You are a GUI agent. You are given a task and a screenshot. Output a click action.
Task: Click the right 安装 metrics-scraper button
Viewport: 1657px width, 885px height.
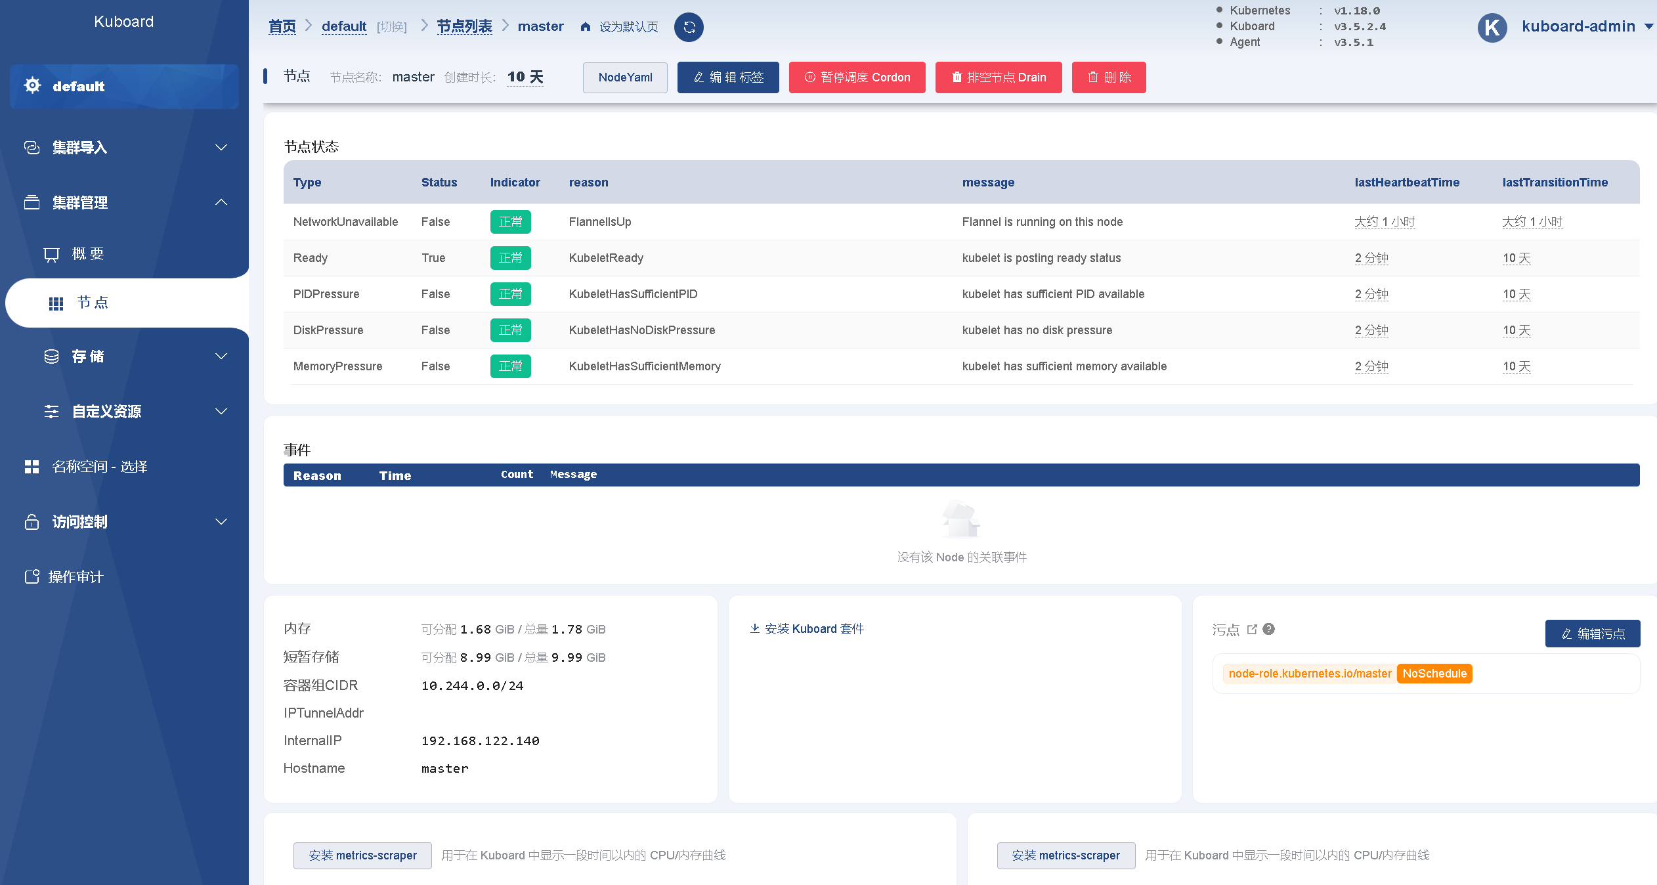[1066, 855]
